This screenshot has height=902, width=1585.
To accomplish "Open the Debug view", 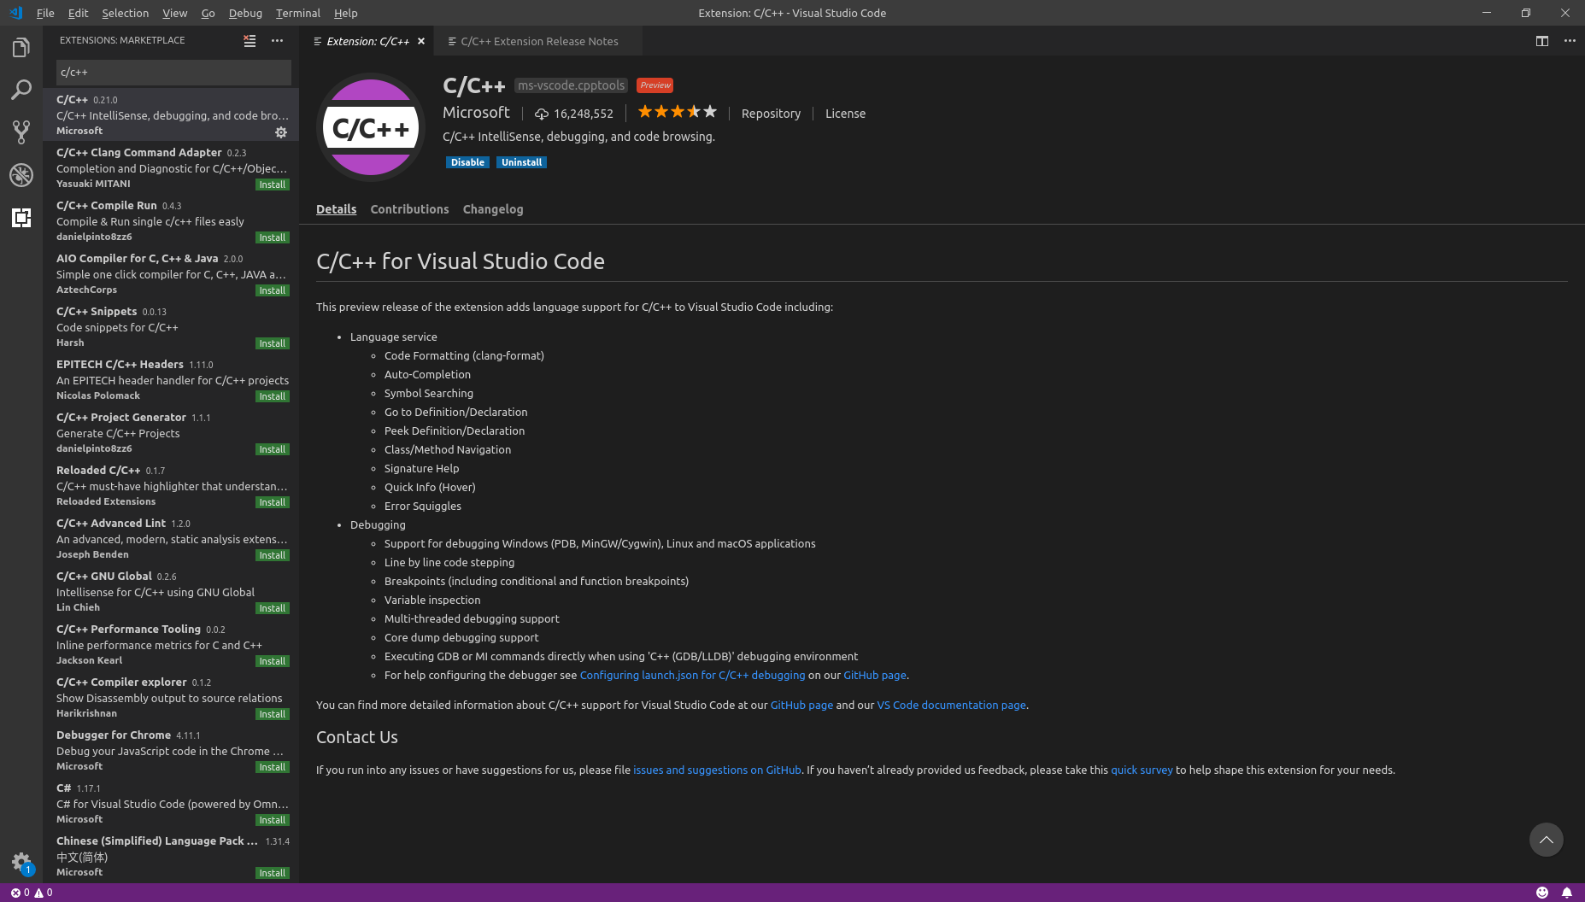I will point(21,175).
